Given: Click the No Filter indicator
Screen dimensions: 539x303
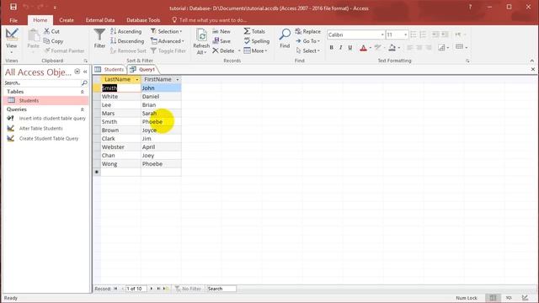Looking at the screenshot, I should [188, 289].
